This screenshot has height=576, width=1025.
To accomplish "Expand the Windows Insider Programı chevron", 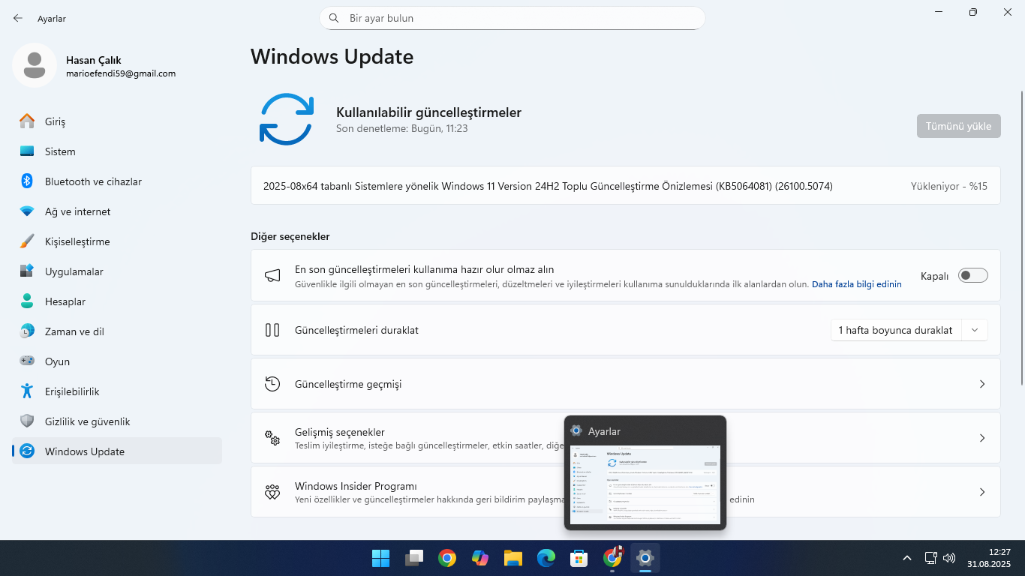I will (982, 492).
